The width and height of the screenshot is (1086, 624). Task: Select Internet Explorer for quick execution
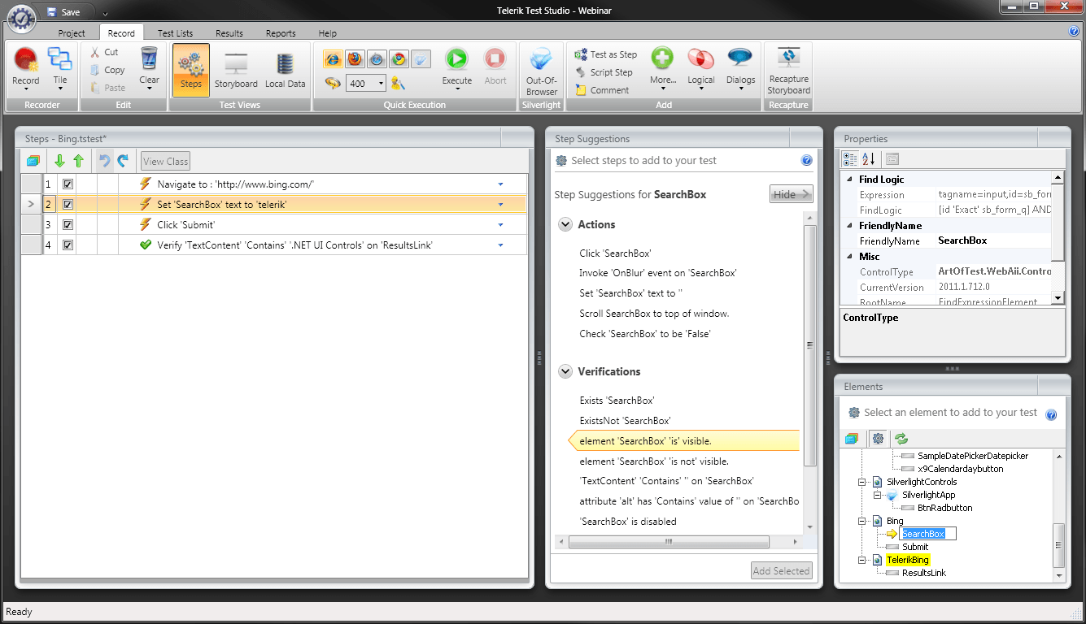(333, 58)
